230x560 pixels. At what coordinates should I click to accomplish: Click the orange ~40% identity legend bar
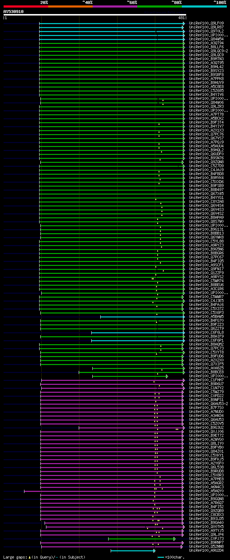point(70,6)
